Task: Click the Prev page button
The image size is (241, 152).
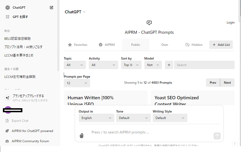Action: (213, 82)
